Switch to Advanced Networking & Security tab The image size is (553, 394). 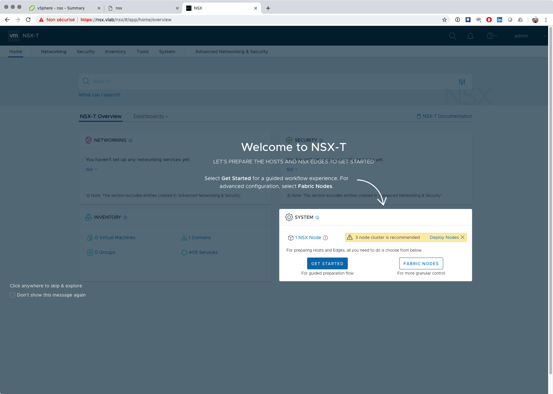click(x=231, y=52)
